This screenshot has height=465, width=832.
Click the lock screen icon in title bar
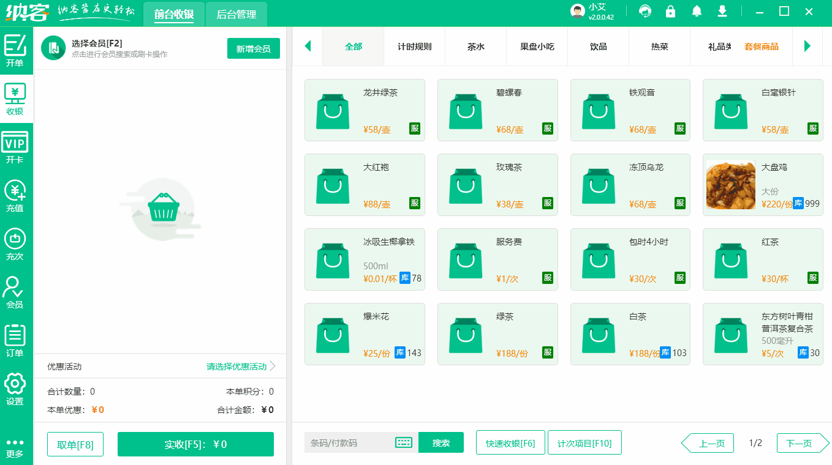670,11
